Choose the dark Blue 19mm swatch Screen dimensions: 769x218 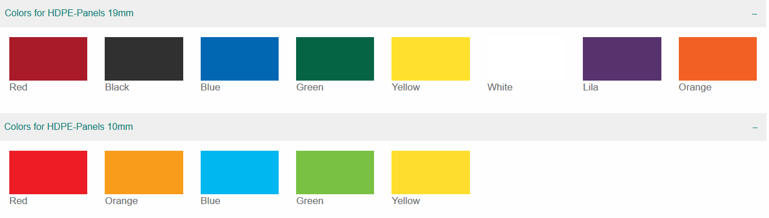(240, 59)
